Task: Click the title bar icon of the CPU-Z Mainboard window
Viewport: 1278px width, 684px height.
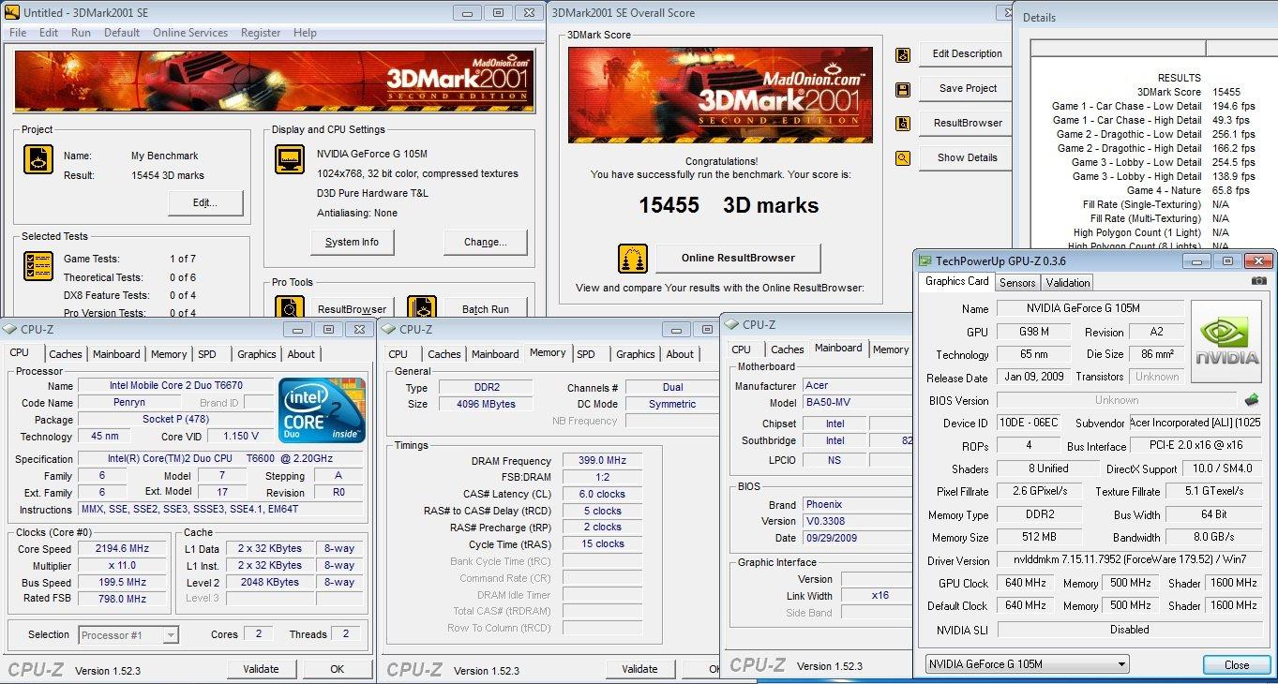Action: (x=732, y=324)
